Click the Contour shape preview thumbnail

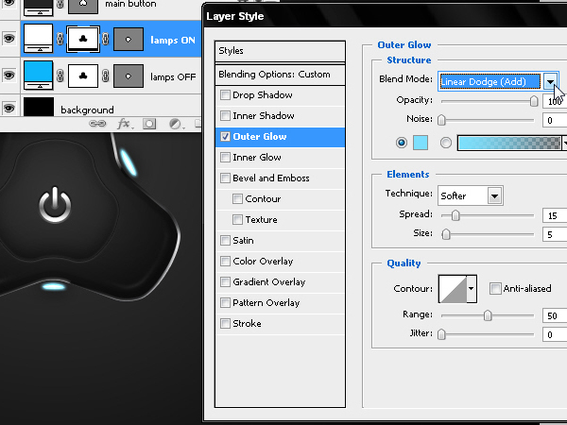(x=453, y=289)
